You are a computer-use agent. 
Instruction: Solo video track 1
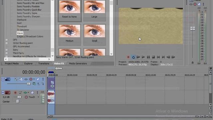pyautogui.click(x=43, y=79)
